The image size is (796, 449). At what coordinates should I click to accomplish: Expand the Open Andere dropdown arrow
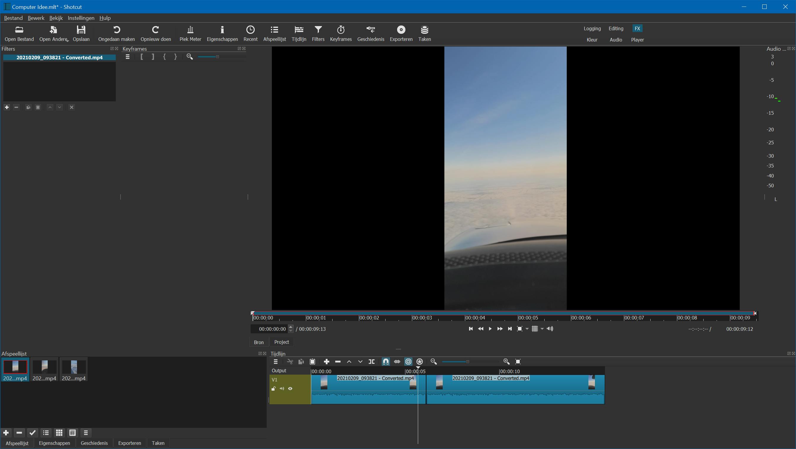click(67, 41)
